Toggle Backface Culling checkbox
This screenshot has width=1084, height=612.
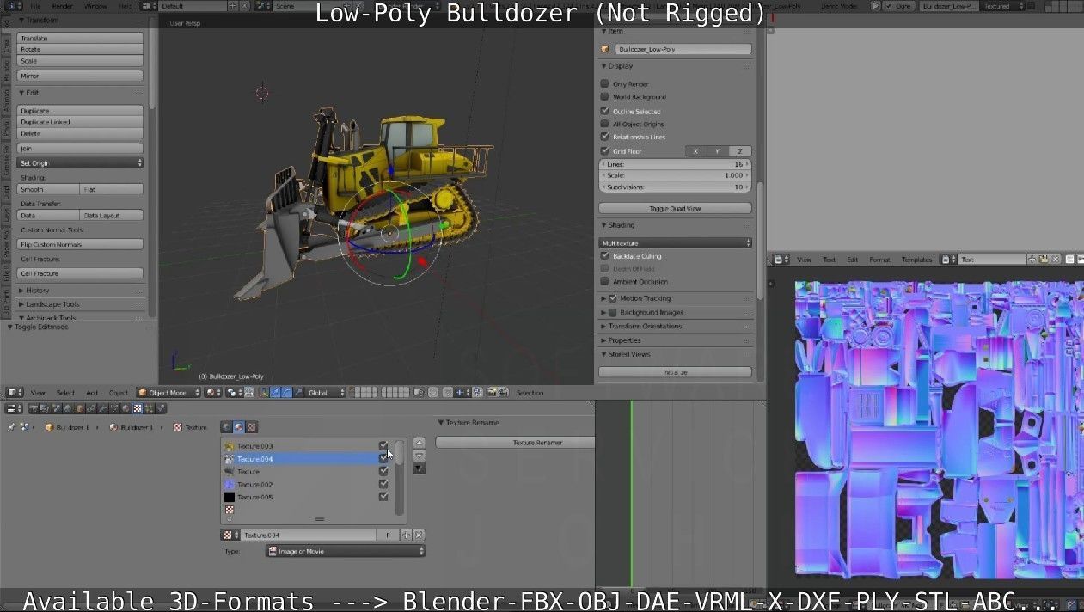click(605, 255)
